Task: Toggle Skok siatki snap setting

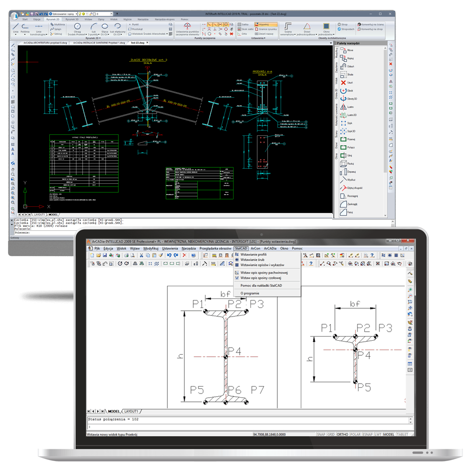Action: click(246, 29)
